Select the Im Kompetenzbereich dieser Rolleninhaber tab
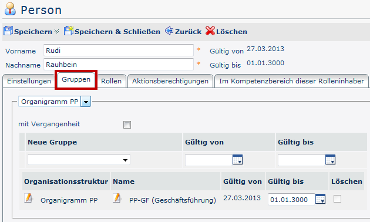This screenshot has width=370, height=222. 291,81
